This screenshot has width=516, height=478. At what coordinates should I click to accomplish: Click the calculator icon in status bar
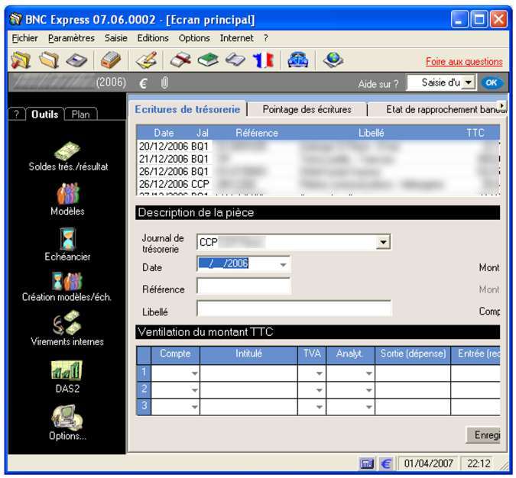[x=367, y=463]
